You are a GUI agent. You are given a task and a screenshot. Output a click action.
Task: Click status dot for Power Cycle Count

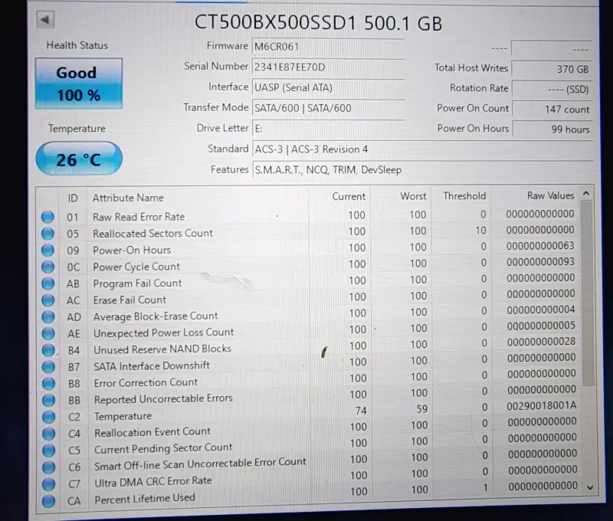[x=48, y=267]
